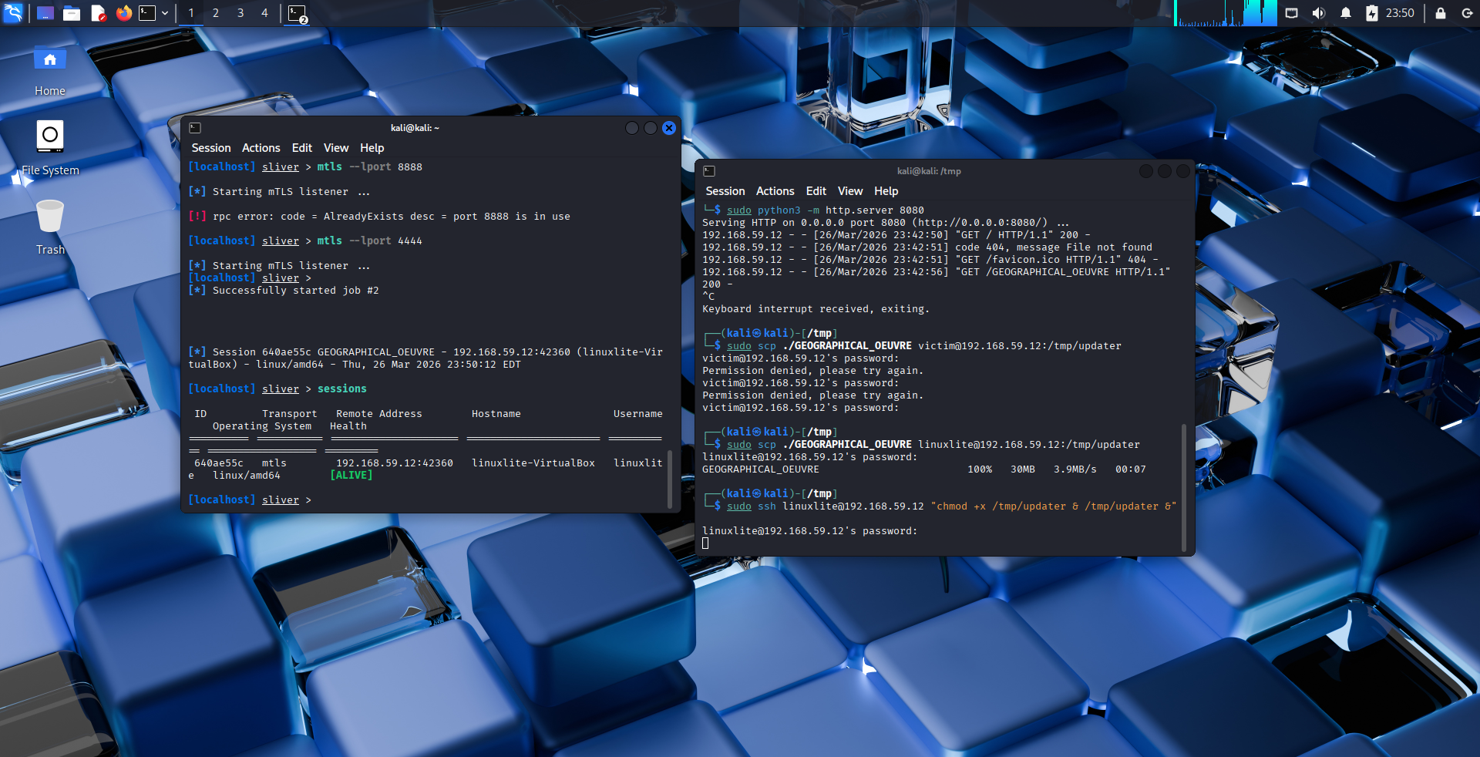Click the log out icon
The height and width of the screenshot is (757, 1480).
[x=1466, y=13]
